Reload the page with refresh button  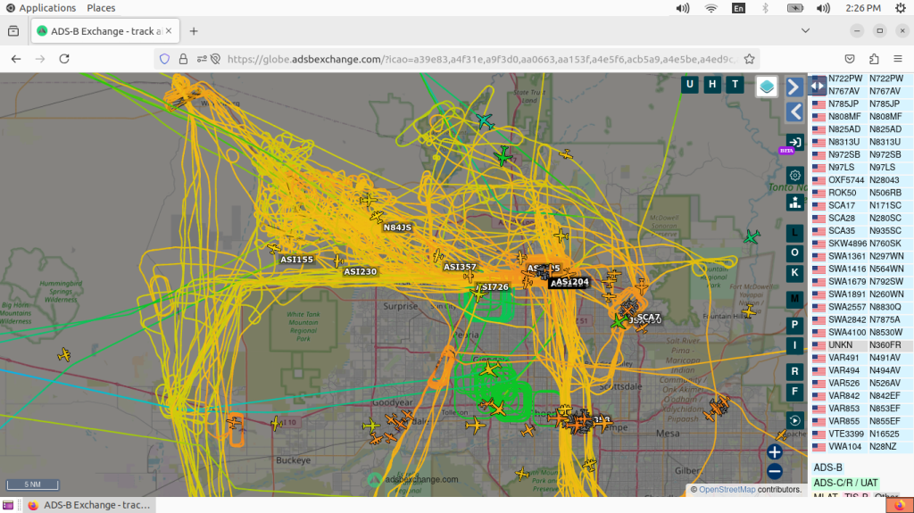[x=64, y=59]
